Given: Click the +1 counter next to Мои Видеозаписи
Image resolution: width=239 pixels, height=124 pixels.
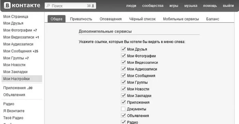Looking at the screenshot, I should coord(37,37).
